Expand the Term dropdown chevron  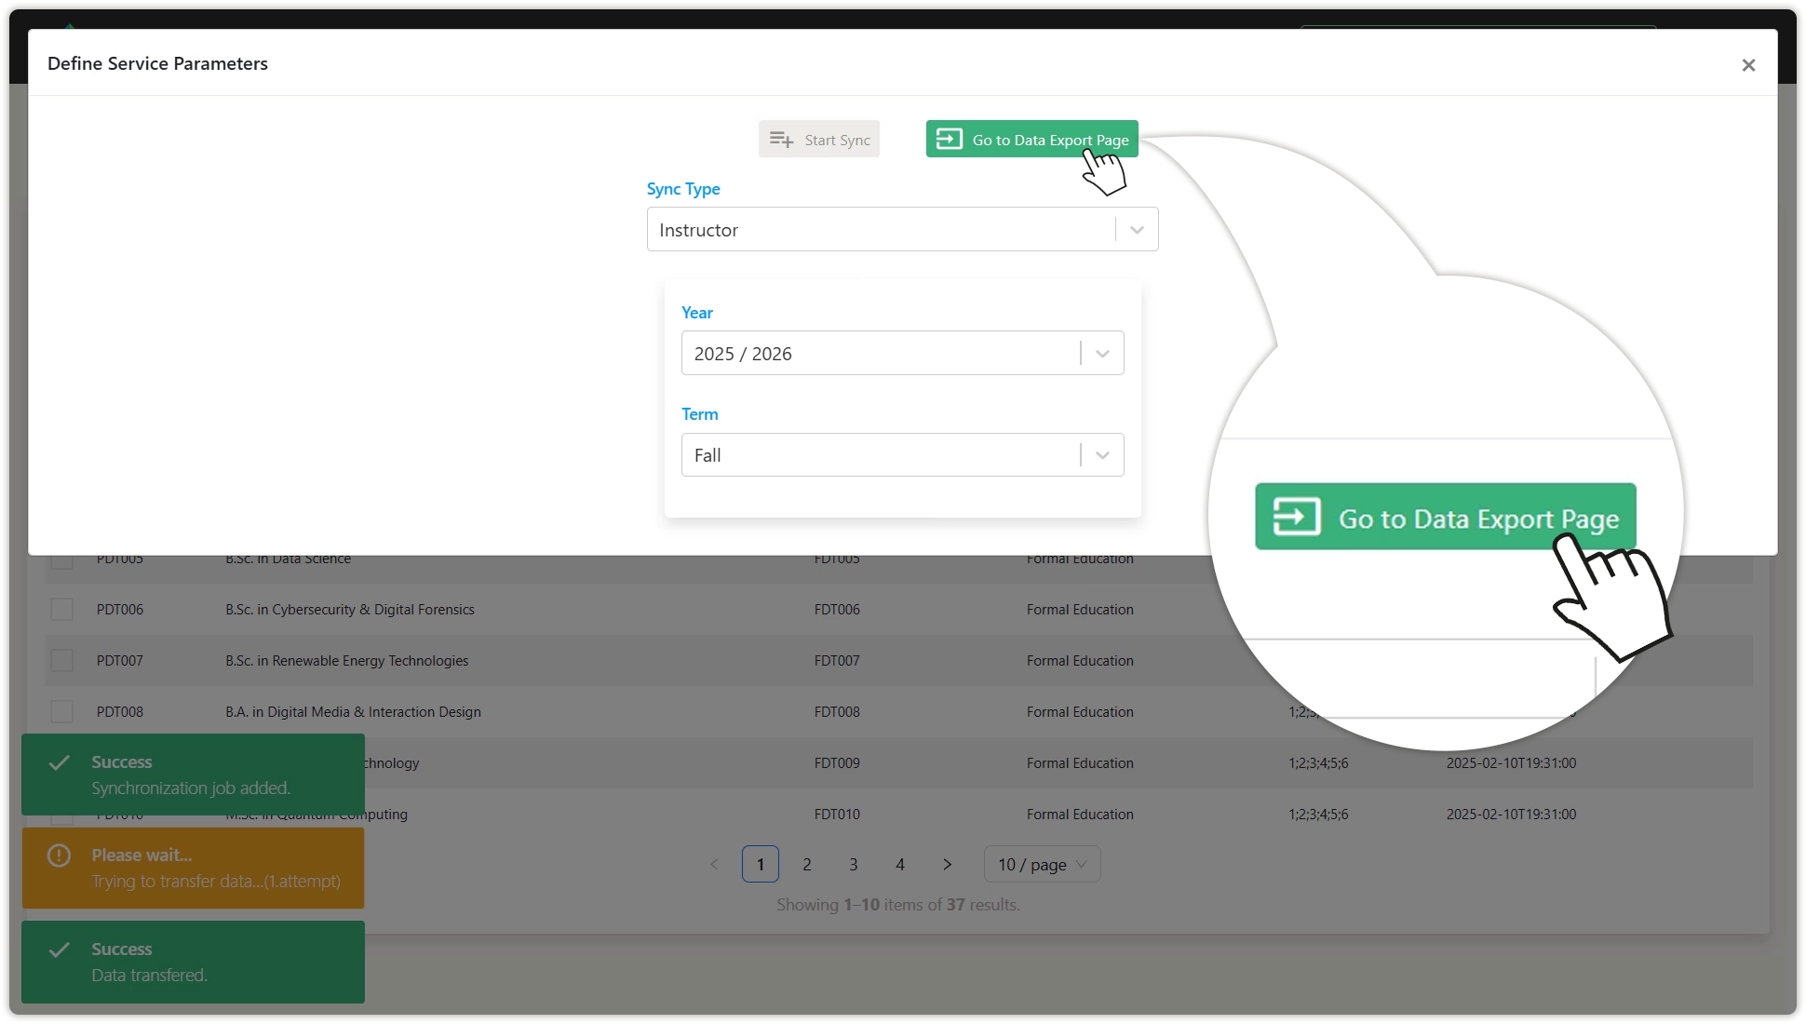click(1102, 455)
